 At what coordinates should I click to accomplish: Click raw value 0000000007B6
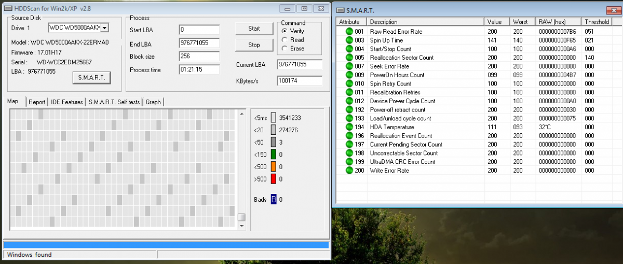(558, 32)
